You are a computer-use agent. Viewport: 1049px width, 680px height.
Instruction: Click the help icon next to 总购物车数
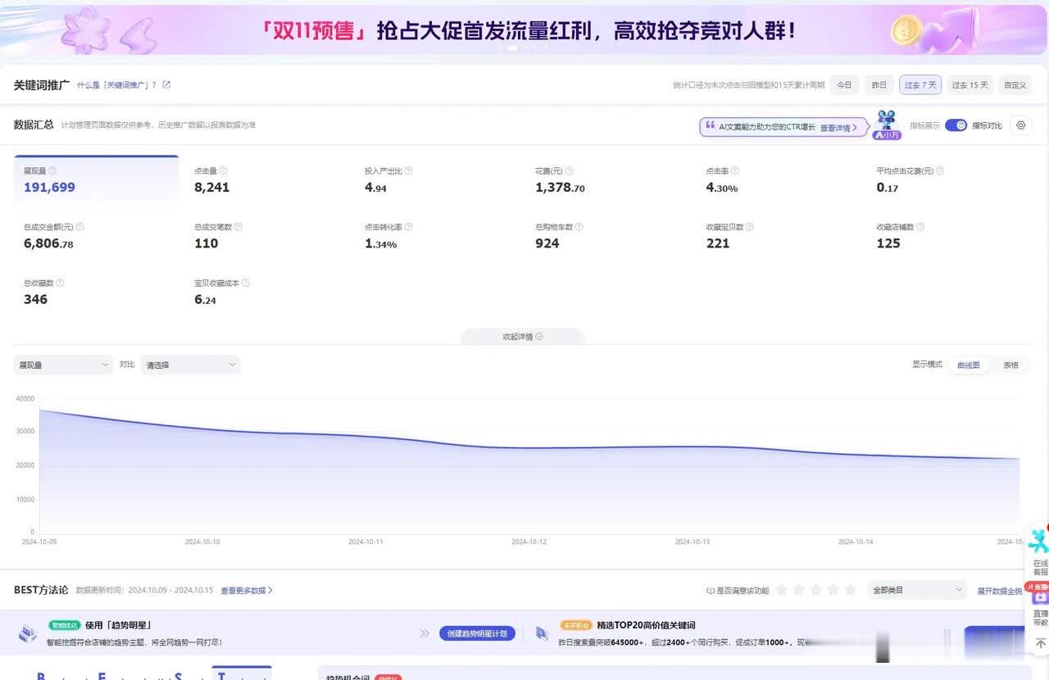click(579, 226)
